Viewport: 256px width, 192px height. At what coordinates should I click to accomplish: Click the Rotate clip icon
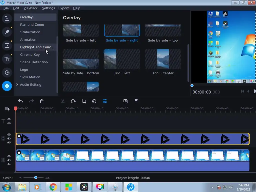[x=73, y=101]
